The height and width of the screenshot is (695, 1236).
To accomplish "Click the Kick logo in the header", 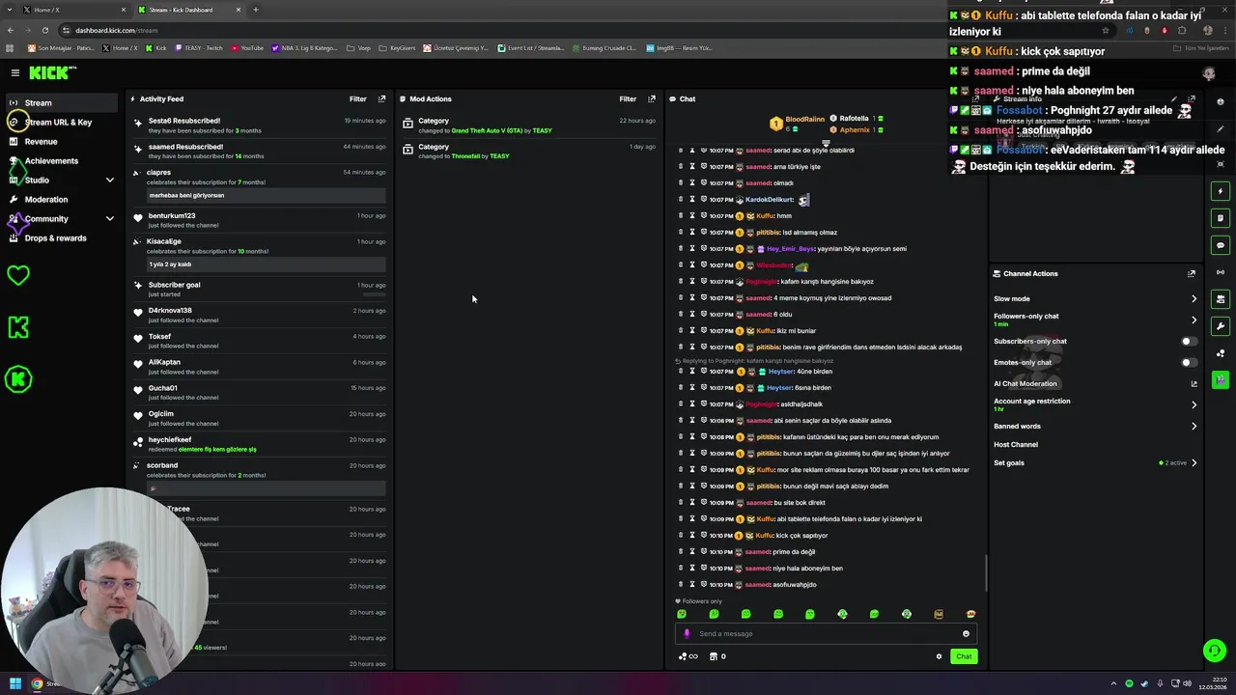I will [x=52, y=72].
